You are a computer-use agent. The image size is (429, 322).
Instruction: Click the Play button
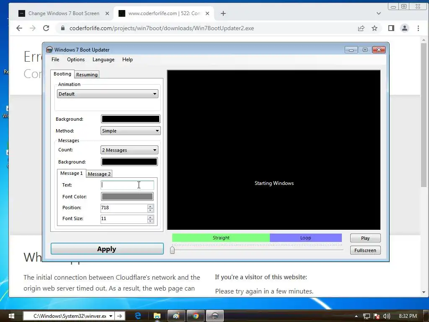[365, 238]
